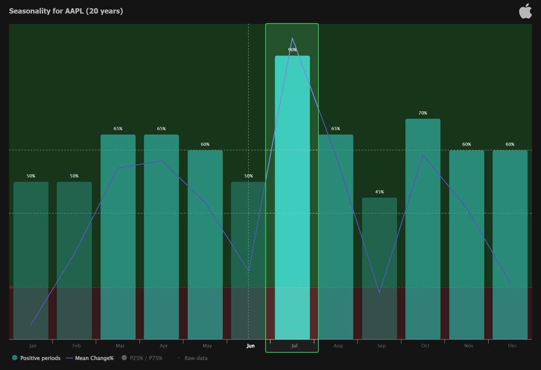541x370 pixels.
Task: Click the Seasonality for AAPL chart title
Action: [x=66, y=11]
